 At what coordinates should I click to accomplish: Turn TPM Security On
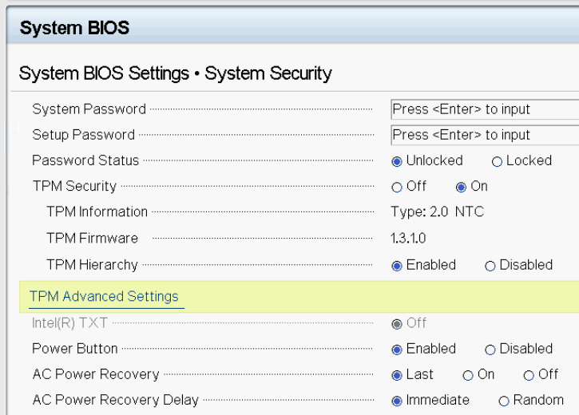pyautogui.click(x=461, y=187)
